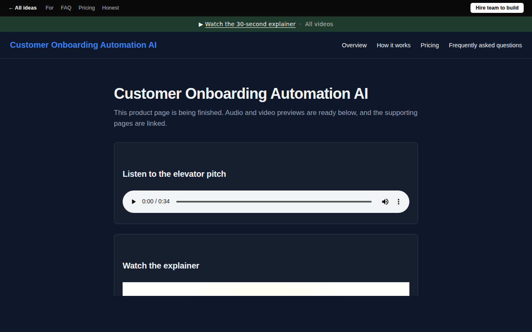Screen dimensions: 532x332
Task: Open FAQ in the top bar
Action: tap(66, 8)
